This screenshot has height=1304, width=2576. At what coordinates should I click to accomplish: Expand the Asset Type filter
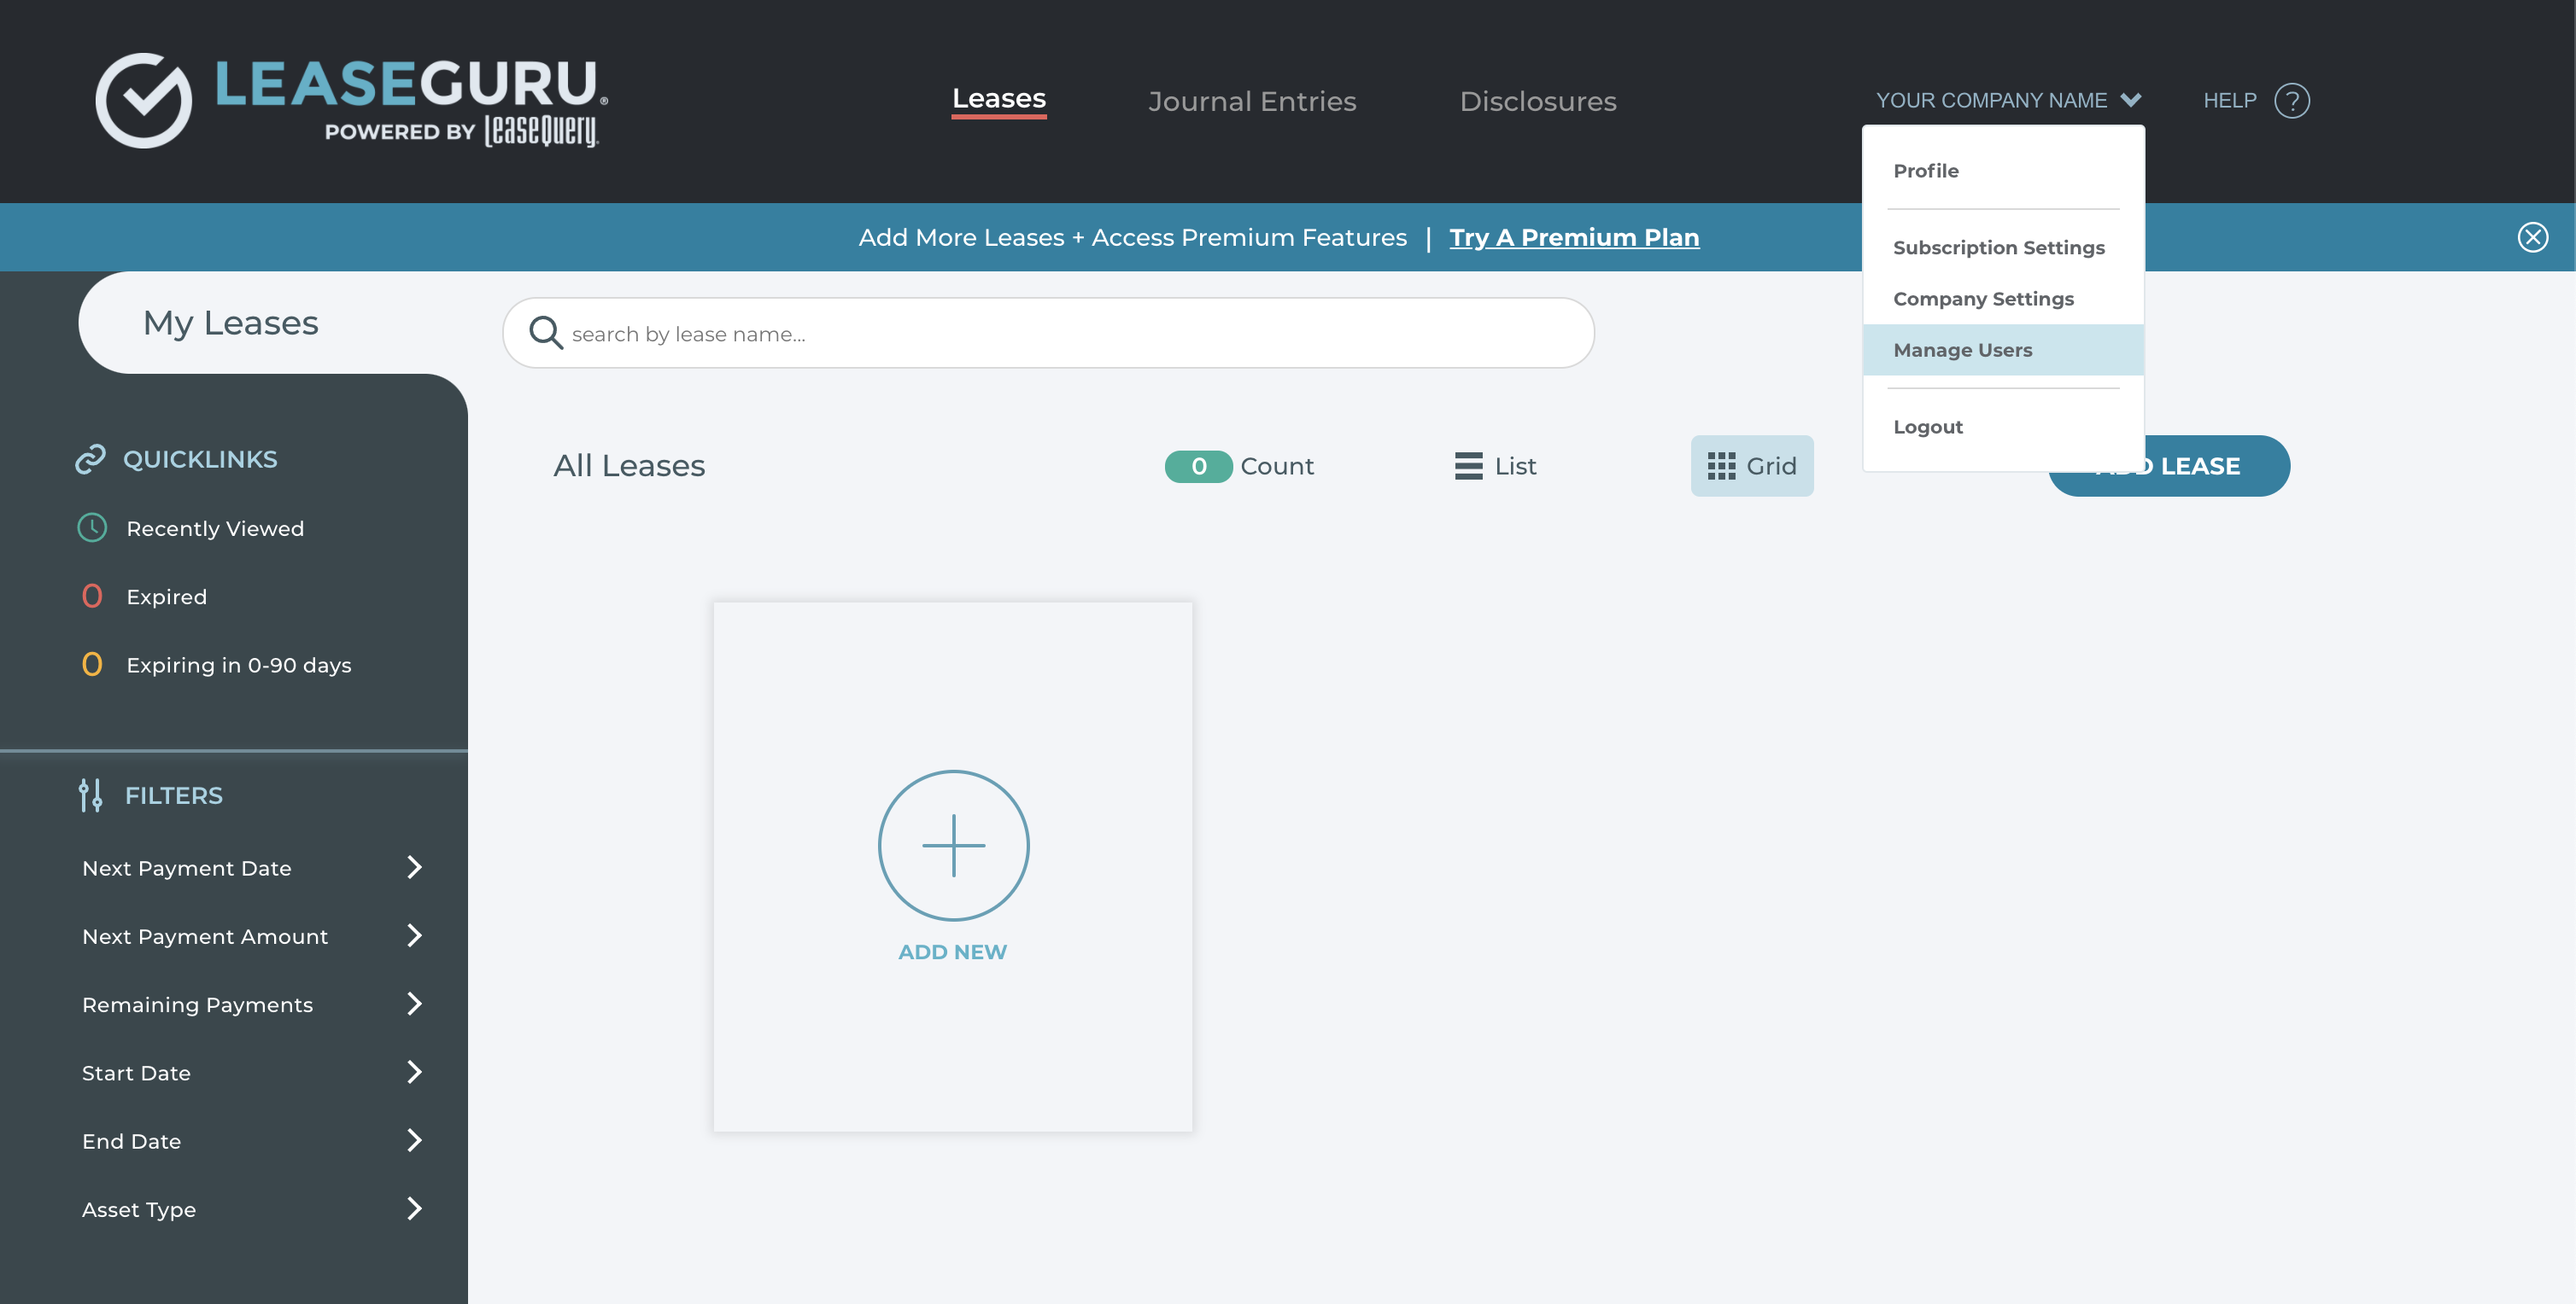click(414, 1209)
